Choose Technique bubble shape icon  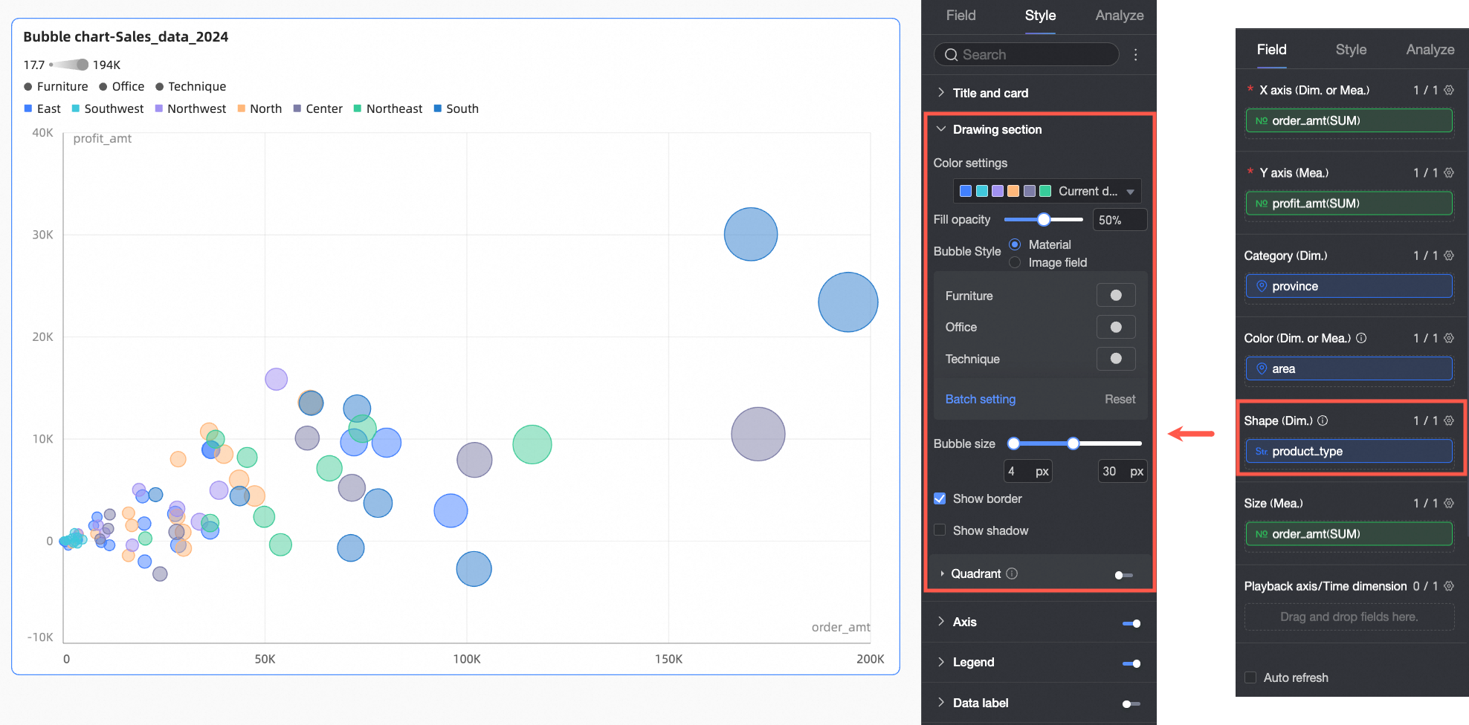[1116, 358]
